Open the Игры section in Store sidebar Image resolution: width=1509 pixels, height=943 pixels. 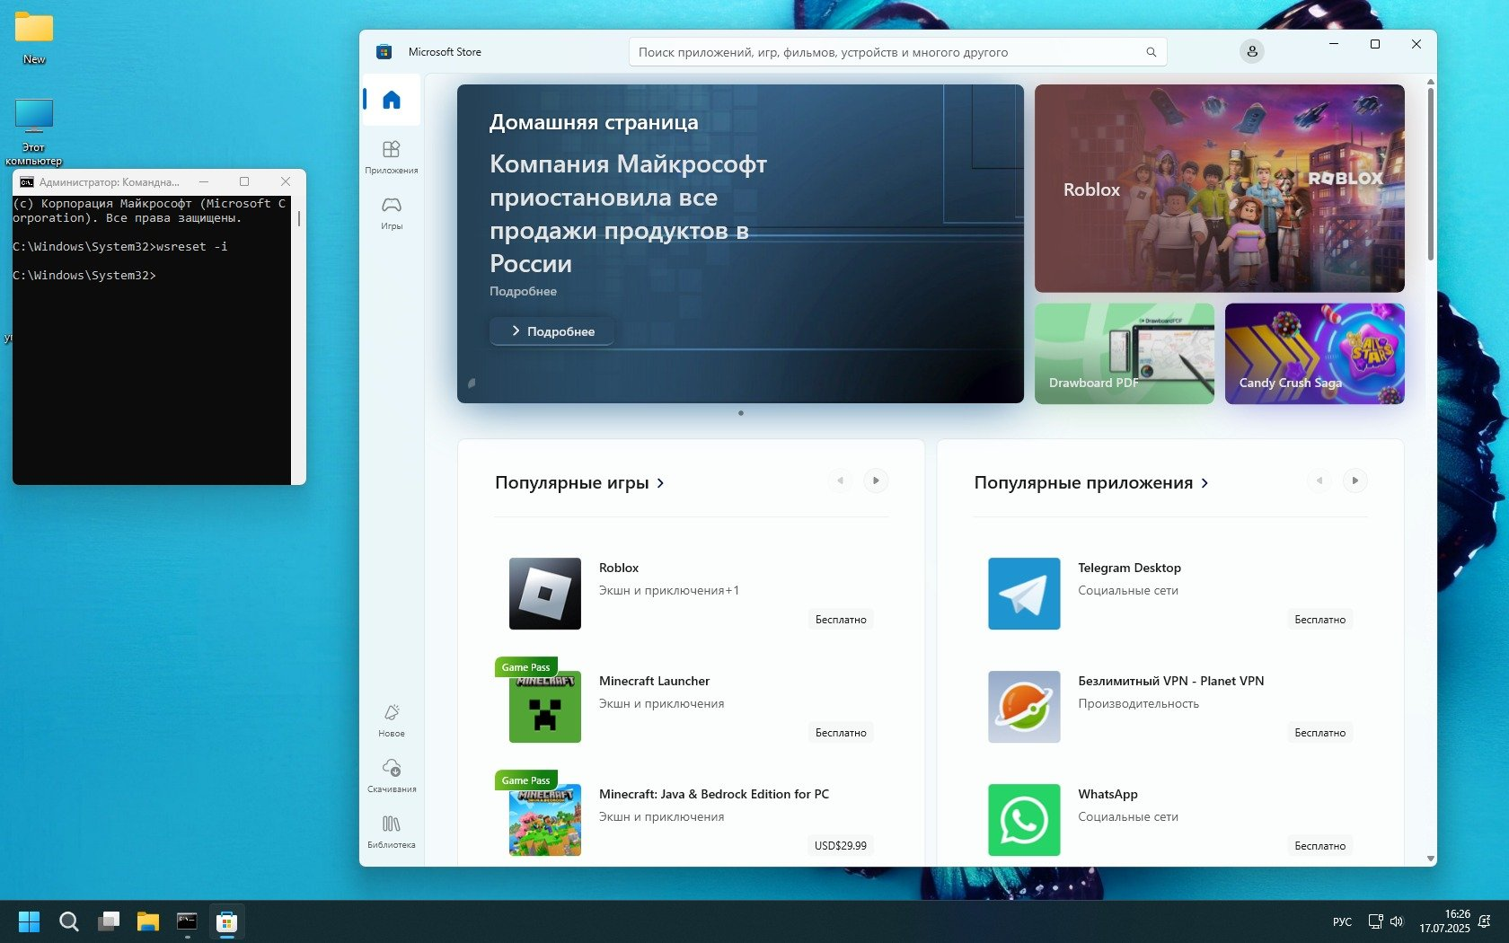392,213
